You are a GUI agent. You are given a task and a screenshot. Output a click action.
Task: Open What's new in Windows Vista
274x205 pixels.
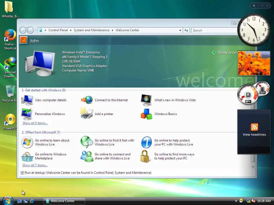(x=168, y=100)
